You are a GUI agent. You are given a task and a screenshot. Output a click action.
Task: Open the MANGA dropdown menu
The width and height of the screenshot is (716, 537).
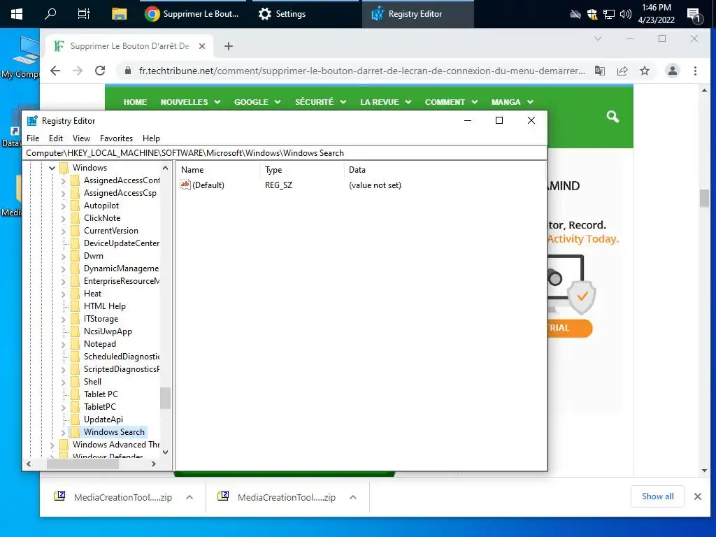512,102
